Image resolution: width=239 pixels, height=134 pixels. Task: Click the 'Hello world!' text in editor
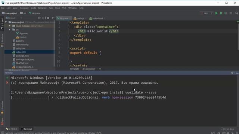[97, 31]
